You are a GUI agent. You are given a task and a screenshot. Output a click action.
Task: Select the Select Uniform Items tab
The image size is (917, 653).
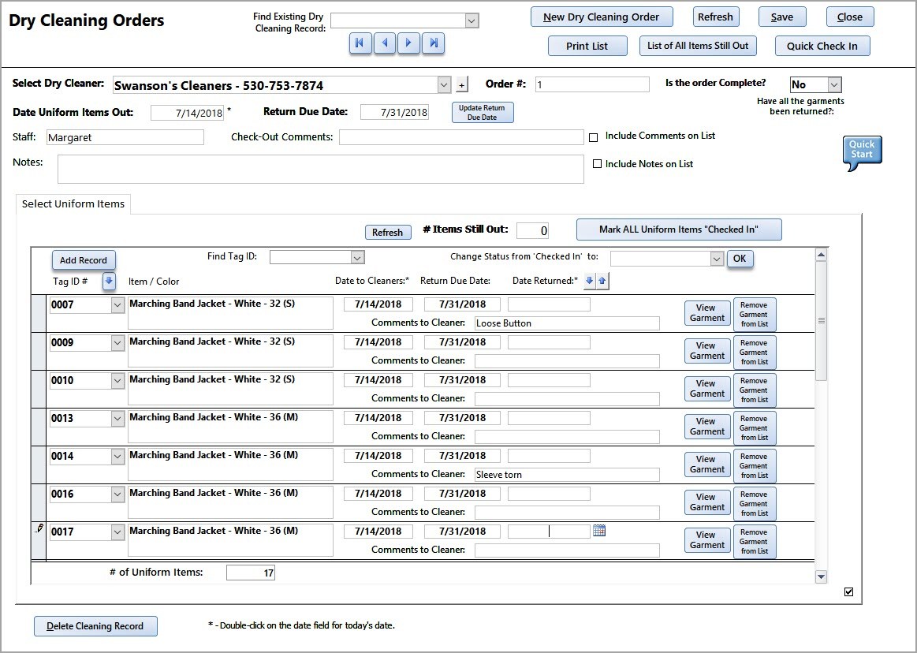click(x=73, y=204)
